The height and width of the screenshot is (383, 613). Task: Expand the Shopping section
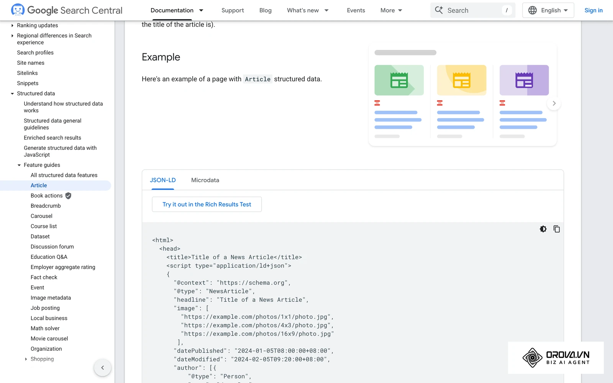pyautogui.click(x=26, y=359)
